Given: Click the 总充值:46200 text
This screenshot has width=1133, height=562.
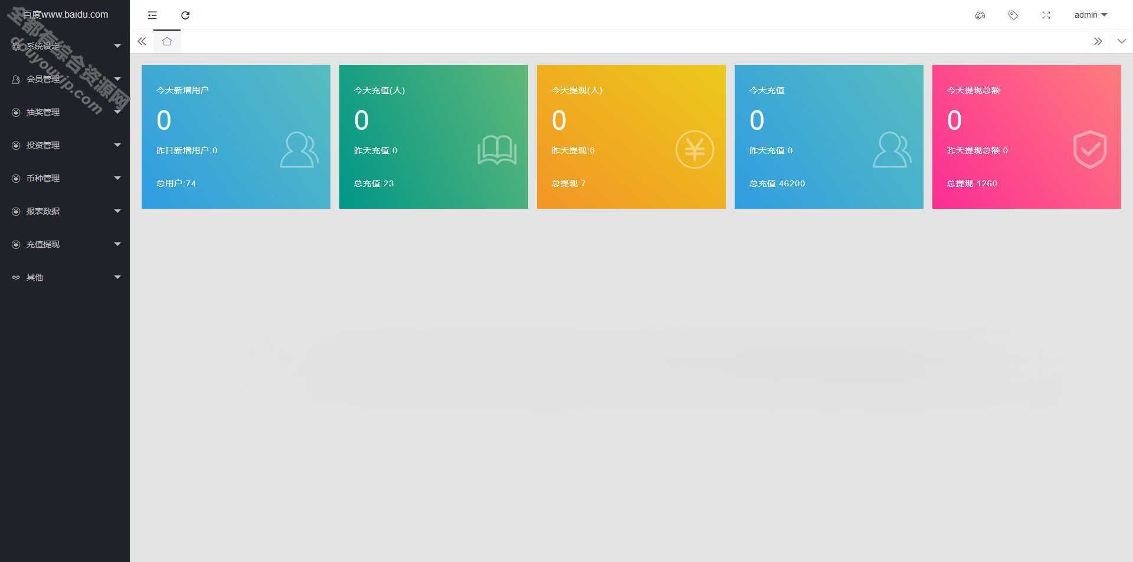Looking at the screenshot, I should (x=777, y=183).
